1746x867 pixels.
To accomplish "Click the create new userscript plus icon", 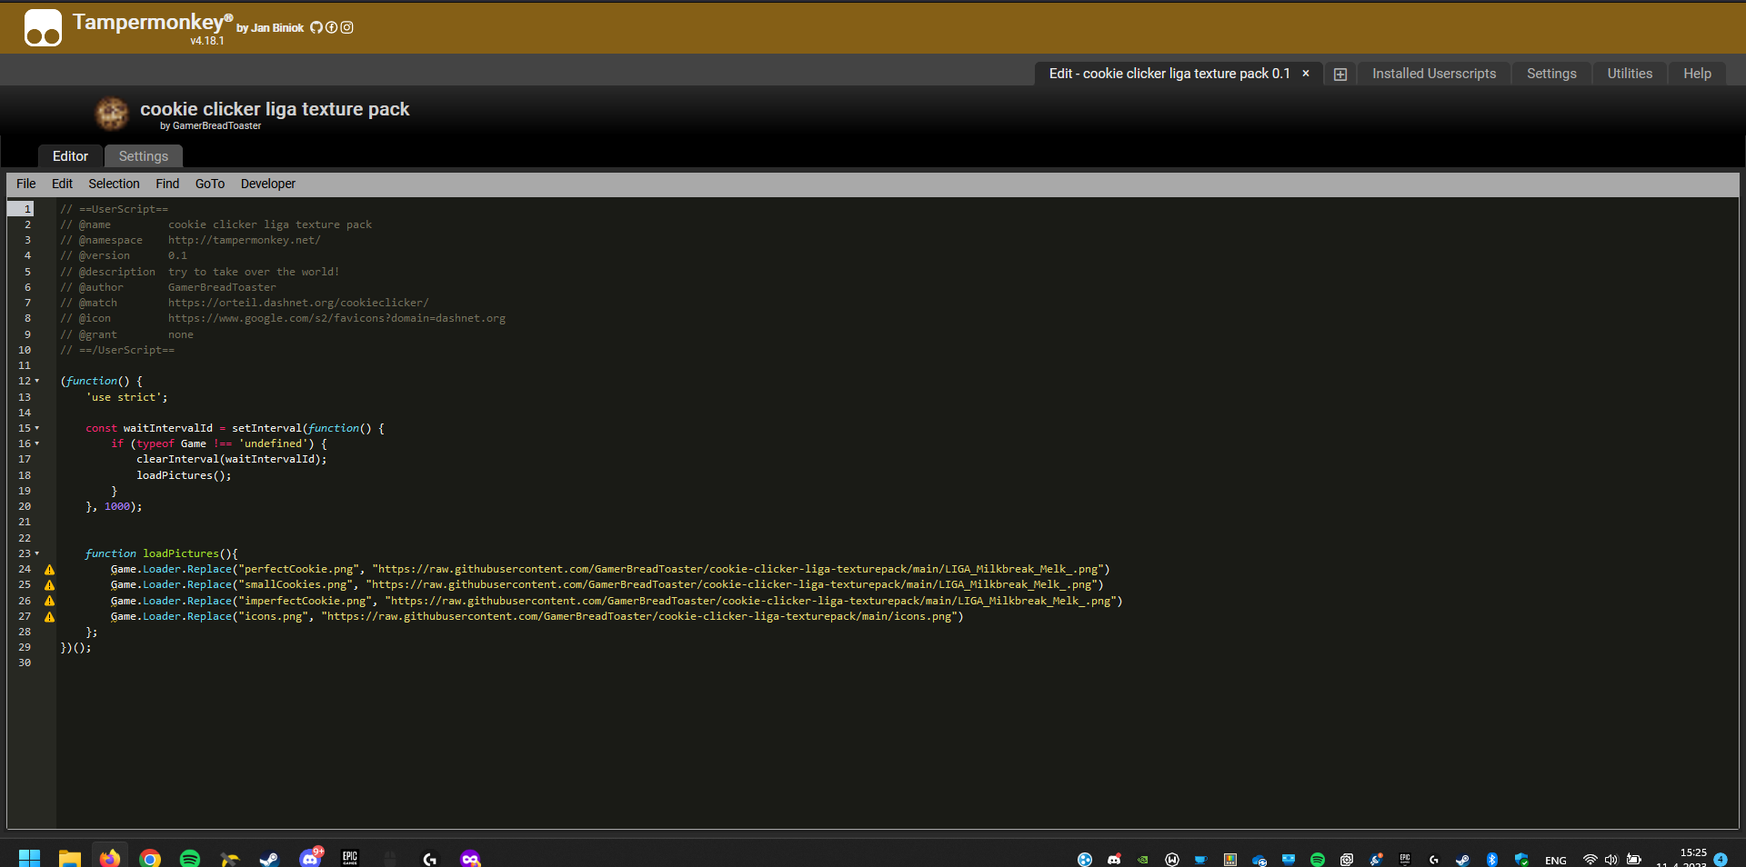I will [1340, 74].
